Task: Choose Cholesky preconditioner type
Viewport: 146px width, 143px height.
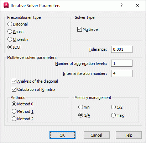Action: [18, 39]
